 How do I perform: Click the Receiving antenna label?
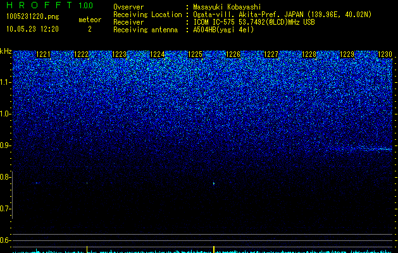click(146, 30)
